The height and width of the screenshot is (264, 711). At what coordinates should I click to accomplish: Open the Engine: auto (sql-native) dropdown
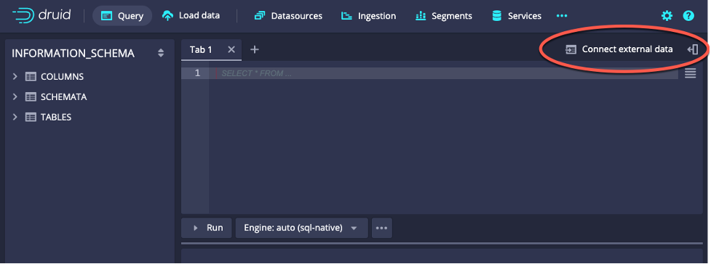pyautogui.click(x=301, y=228)
